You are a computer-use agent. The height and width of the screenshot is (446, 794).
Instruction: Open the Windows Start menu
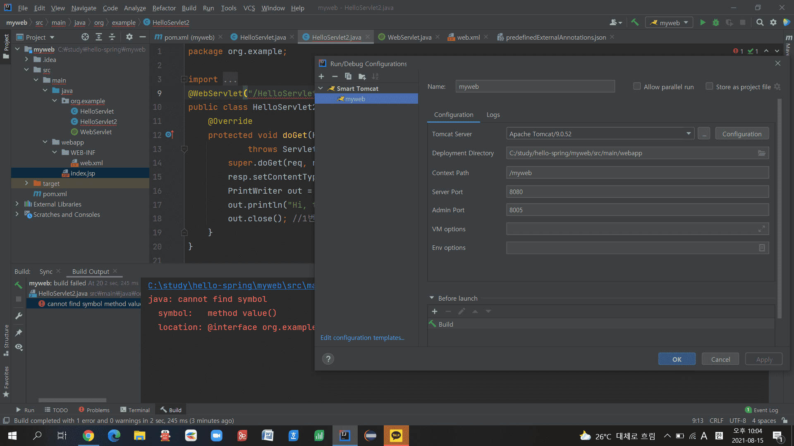click(x=12, y=436)
